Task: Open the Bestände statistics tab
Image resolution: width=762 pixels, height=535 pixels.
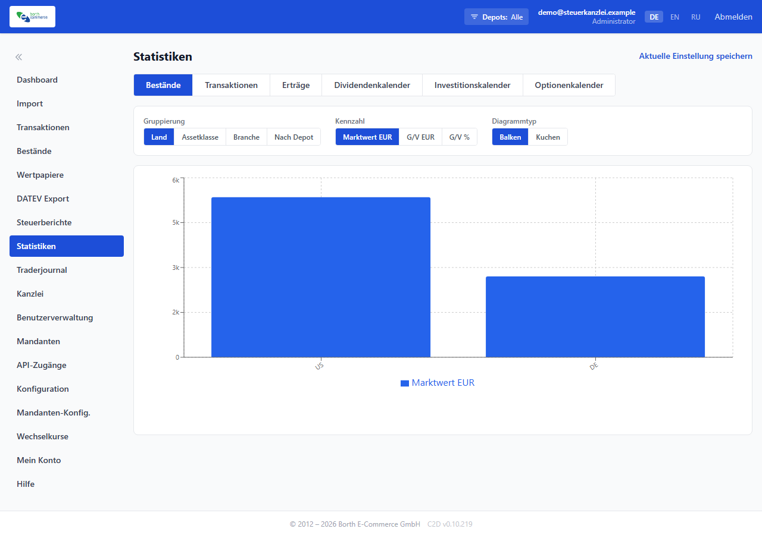Action: tap(163, 85)
